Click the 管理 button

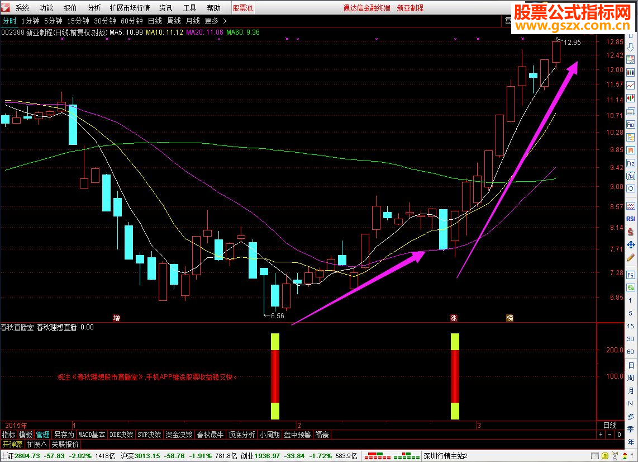coord(42,435)
